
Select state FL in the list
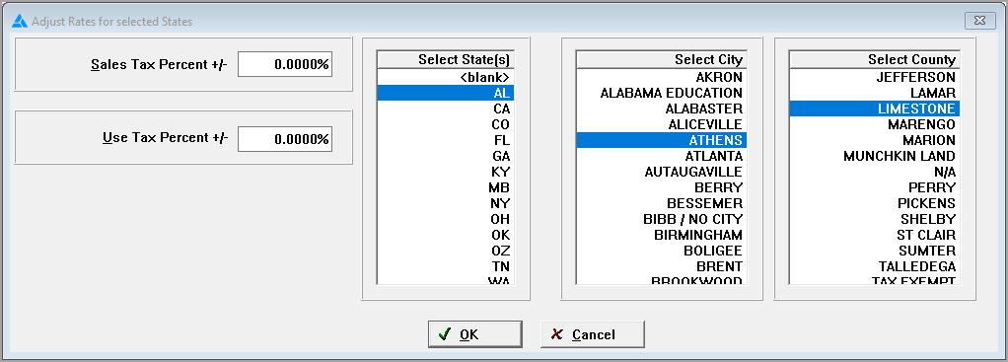point(446,140)
